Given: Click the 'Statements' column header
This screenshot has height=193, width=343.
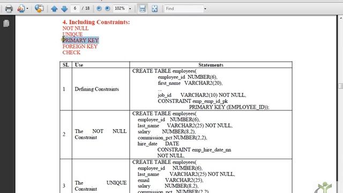Looking at the screenshot, I should 211,65.
